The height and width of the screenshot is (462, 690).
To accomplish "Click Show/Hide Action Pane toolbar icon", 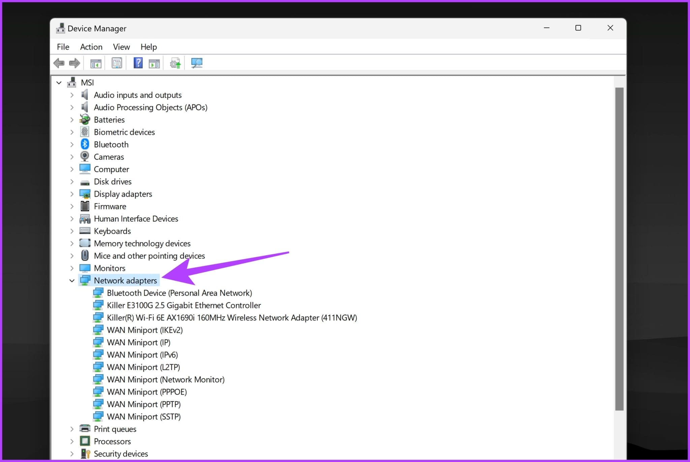I will [154, 63].
